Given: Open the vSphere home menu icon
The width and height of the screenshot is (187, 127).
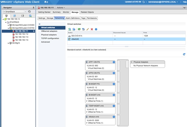Looking at the screenshot, I should [46, 2].
